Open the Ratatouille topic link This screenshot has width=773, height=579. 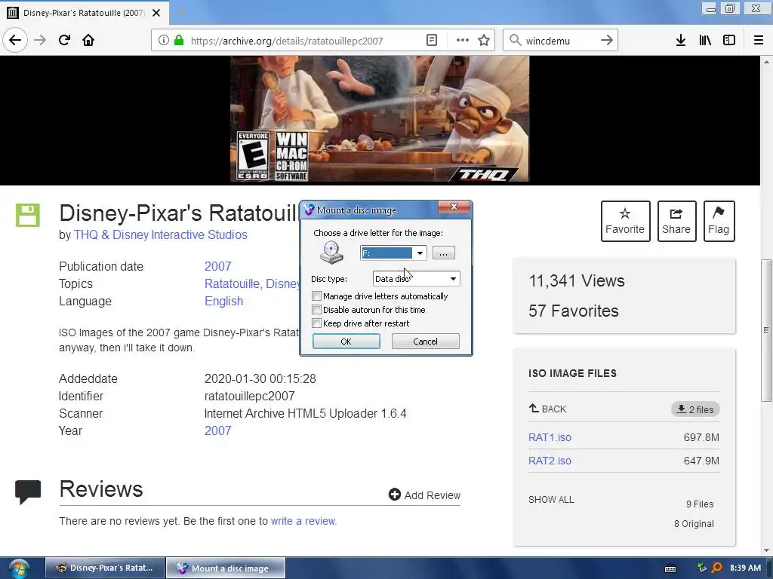tap(232, 284)
